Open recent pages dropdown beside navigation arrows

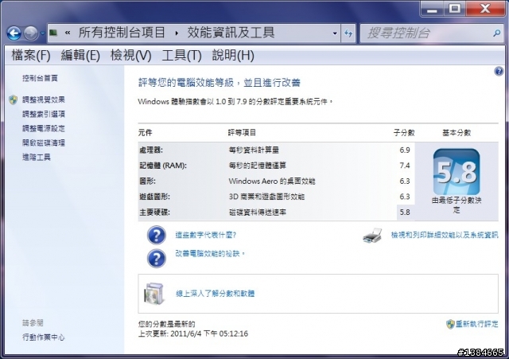(42, 33)
